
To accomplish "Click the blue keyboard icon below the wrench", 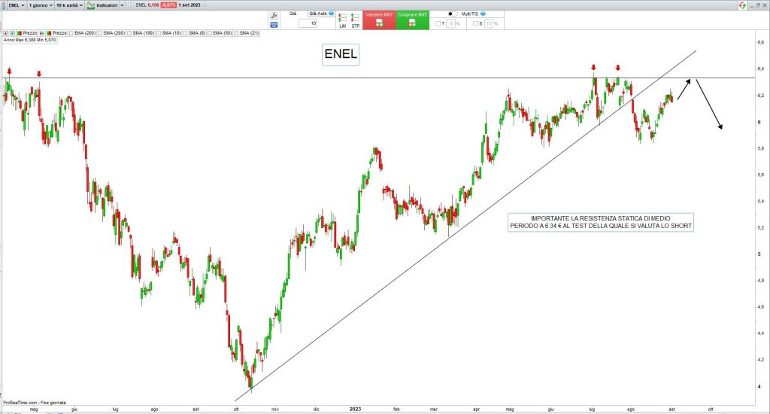I will tap(273, 25).
